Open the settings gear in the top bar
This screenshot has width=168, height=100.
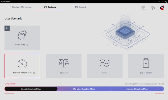(x=153, y=8)
